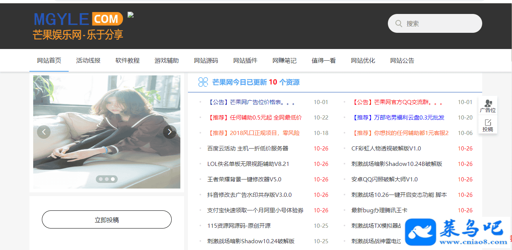Go to previous carousel slide arrow
Viewport: 512px width, 250px height.
(44, 132)
